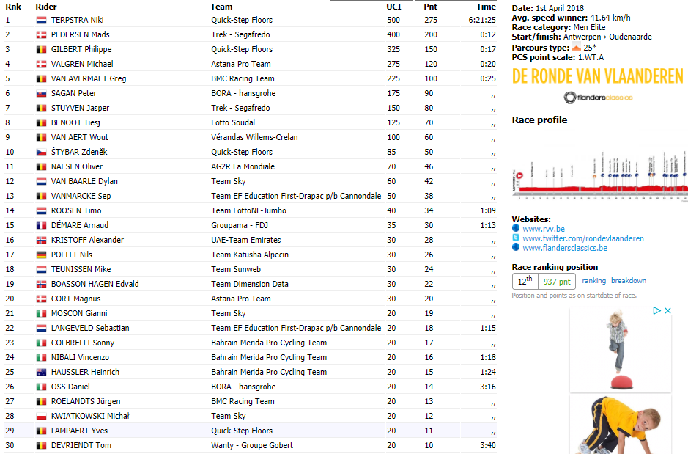Click the 937 pnt points box
688x454 pixels.
pos(557,281)
